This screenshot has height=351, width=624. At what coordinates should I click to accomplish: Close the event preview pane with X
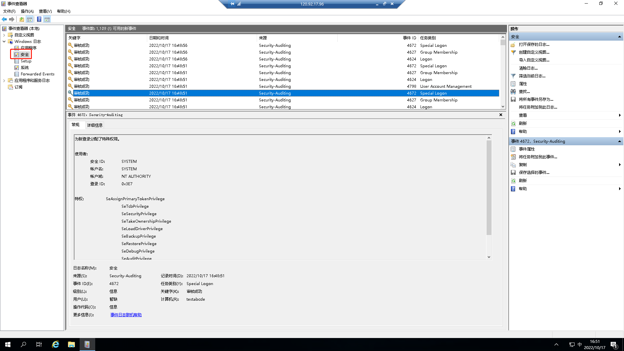pyautogui.click(x=501, y=115)
